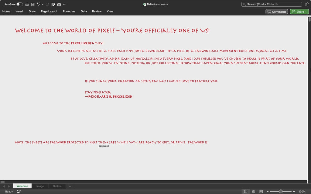
Task: Add a new sheet with plus button
Action: 70,186
